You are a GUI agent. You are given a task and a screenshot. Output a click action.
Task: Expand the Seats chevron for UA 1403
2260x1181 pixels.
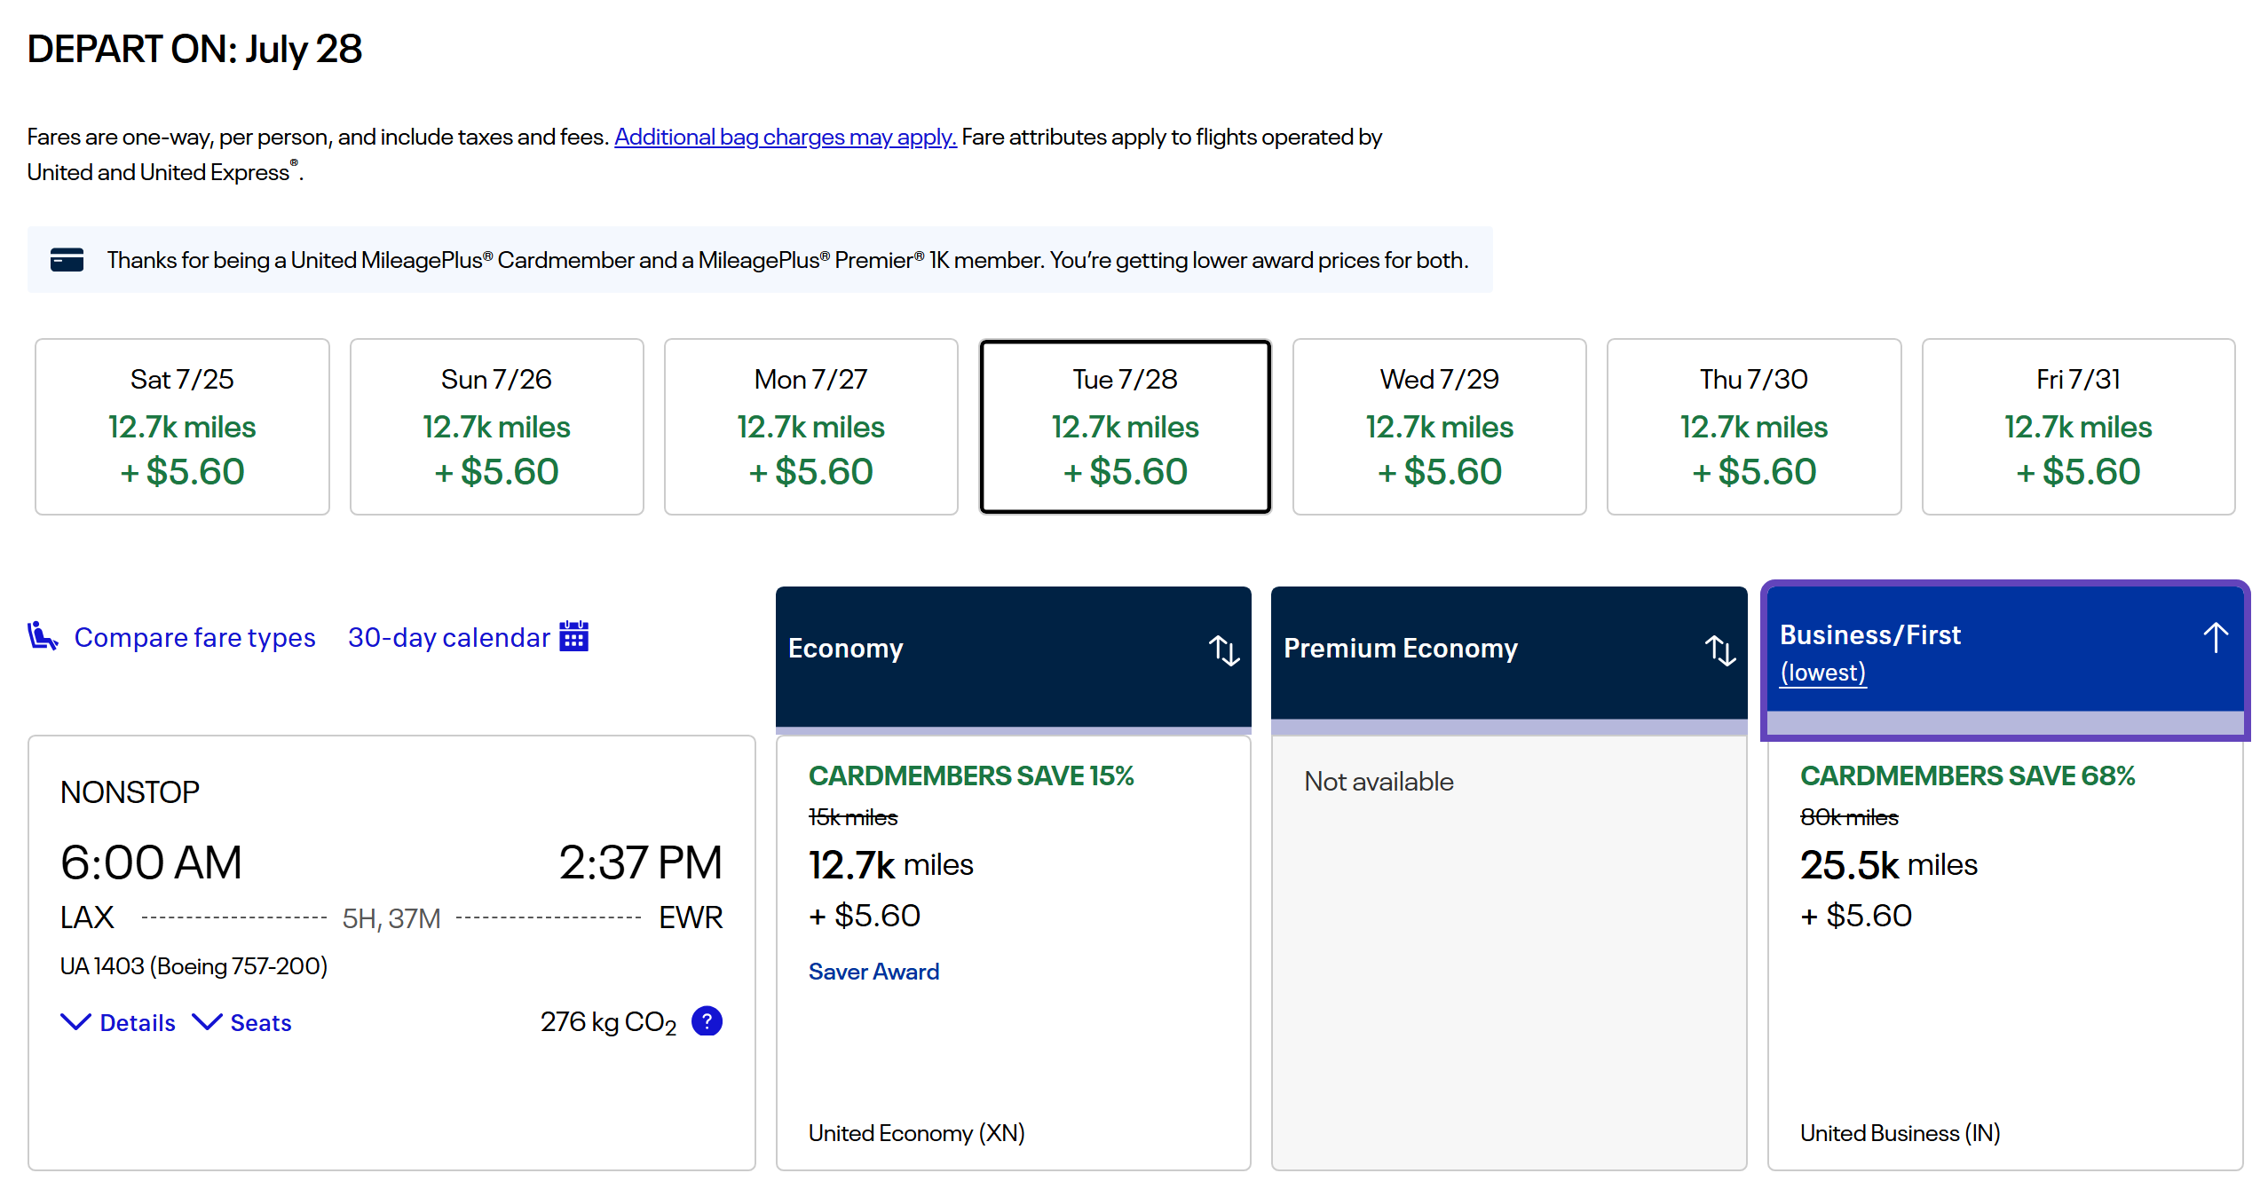point(207,1022)
